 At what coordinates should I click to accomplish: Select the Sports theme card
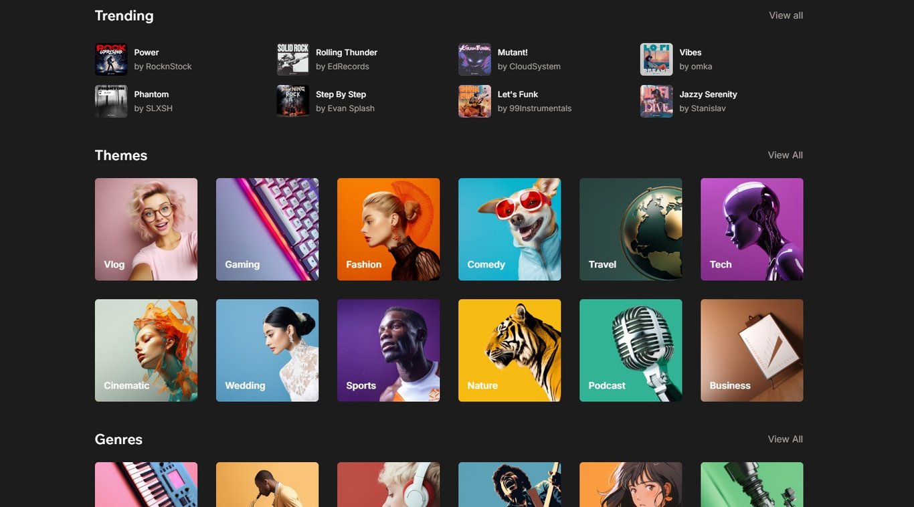(388, 350)
